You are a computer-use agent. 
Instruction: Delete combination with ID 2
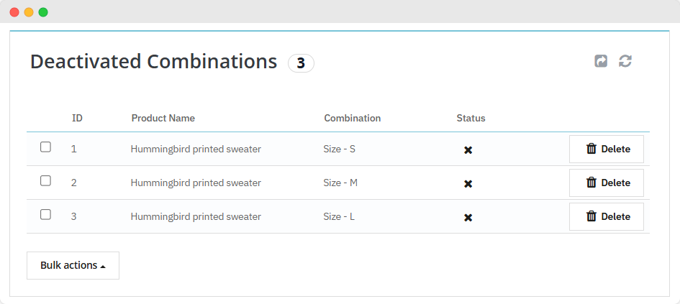[606, 183]
